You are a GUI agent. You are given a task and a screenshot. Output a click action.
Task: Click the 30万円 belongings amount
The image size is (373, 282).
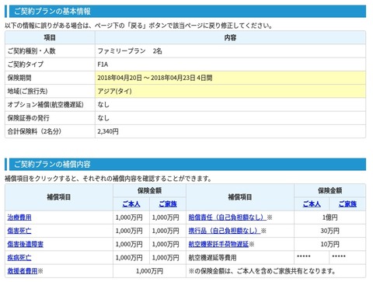pyautogui.click(x=329, y=231)
